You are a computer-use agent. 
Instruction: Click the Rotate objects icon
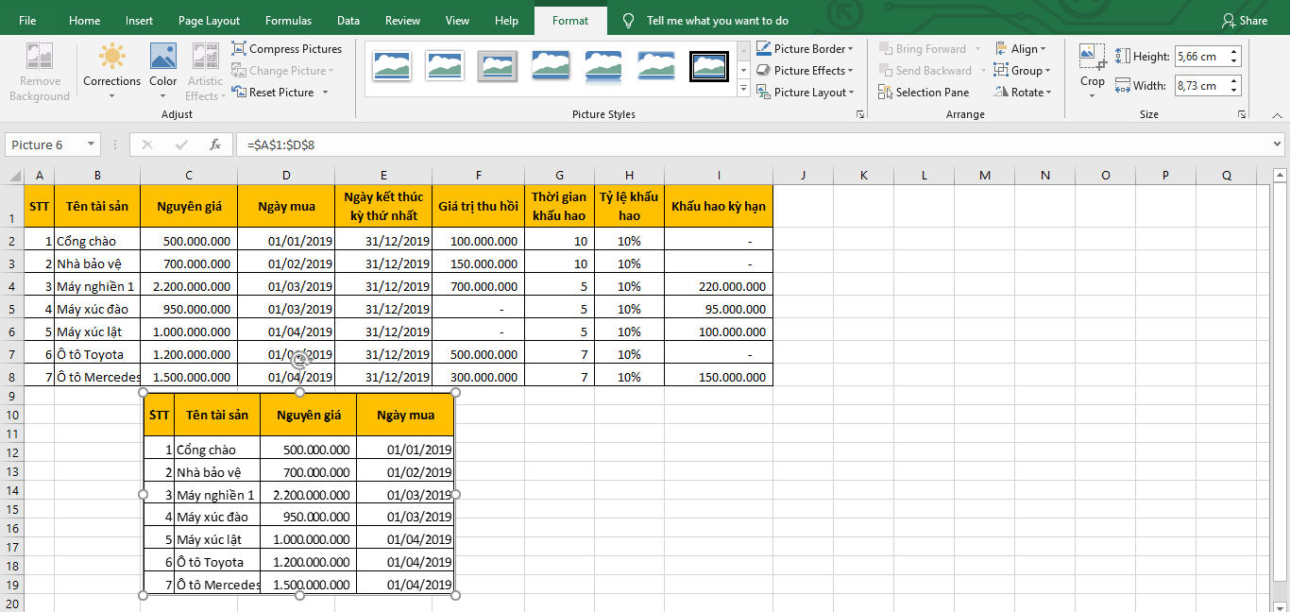point(1002,93)
